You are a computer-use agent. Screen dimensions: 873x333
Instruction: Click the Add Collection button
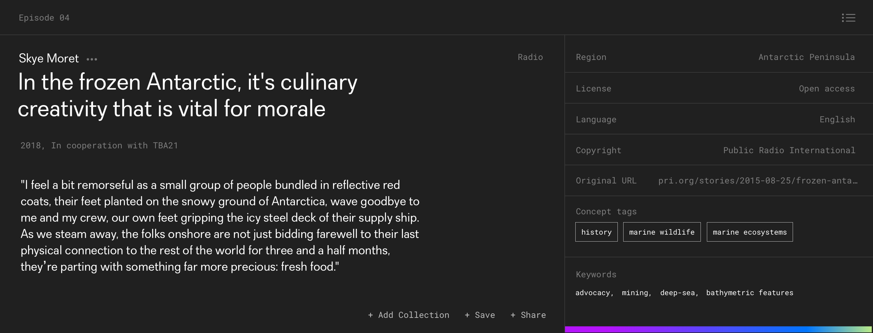click(x=409, y=315)
